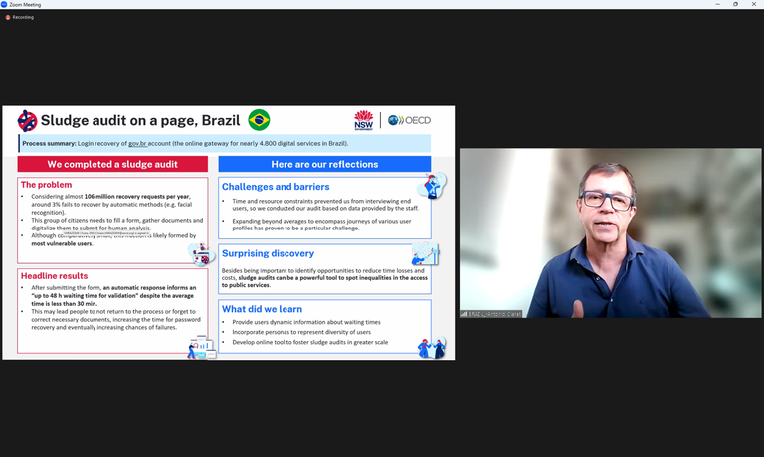
Task: Click the 'most vulnerable users' bold text
Action: [x=62, y=243]
